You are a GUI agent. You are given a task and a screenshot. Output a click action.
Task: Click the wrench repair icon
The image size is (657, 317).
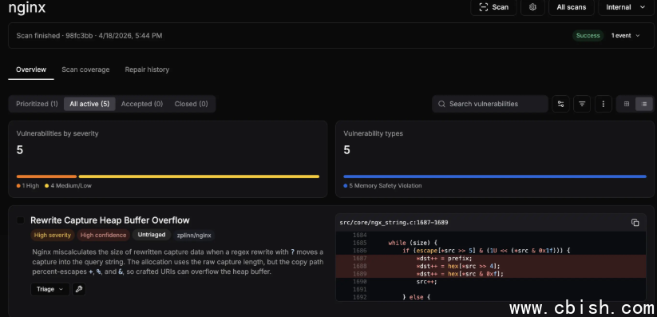pos(79,289)
